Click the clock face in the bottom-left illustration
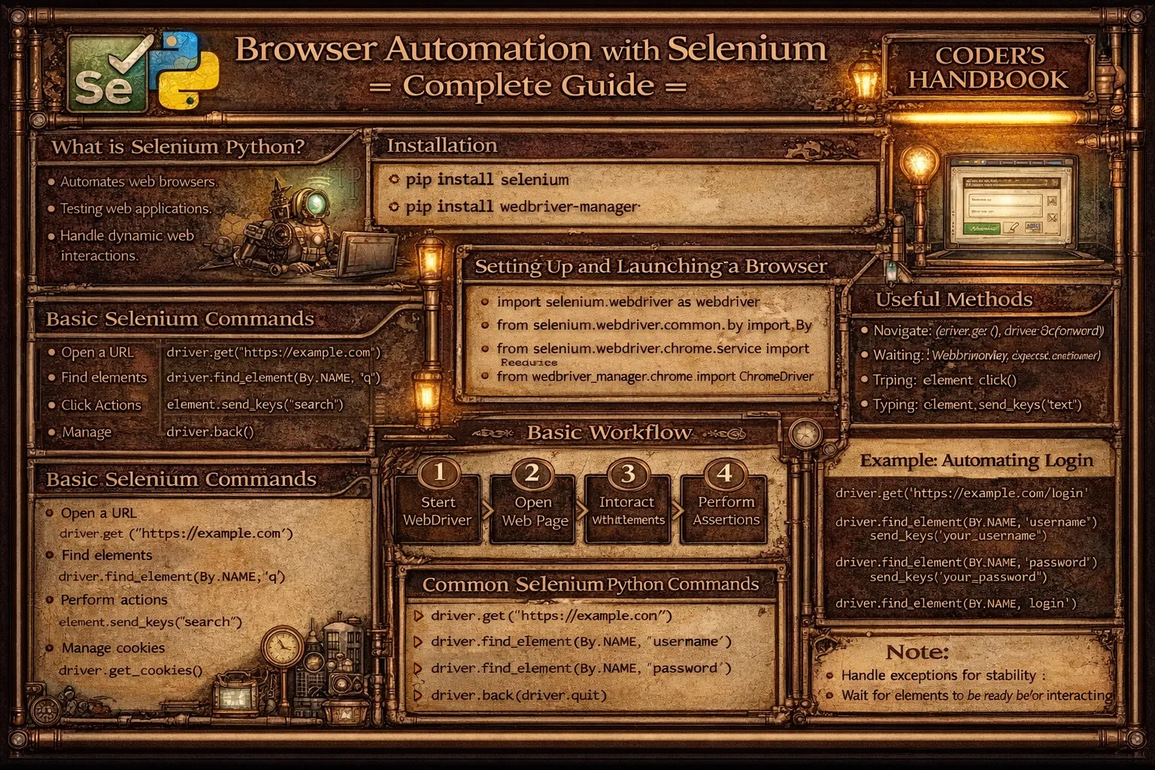Image resolution: width=1155 pixels, height=770 pixels. click(282, 648)
